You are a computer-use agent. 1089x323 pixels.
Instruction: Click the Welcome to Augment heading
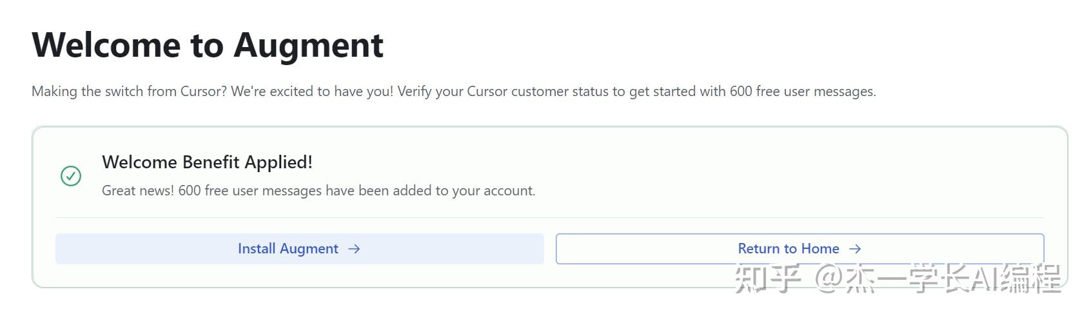click(208, 45)
